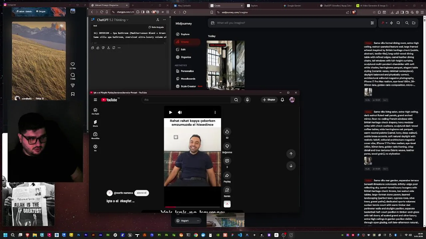Click Kodu kopyala in ChatGPT

click(156, 27)
